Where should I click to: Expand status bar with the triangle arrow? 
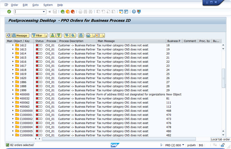161,145
